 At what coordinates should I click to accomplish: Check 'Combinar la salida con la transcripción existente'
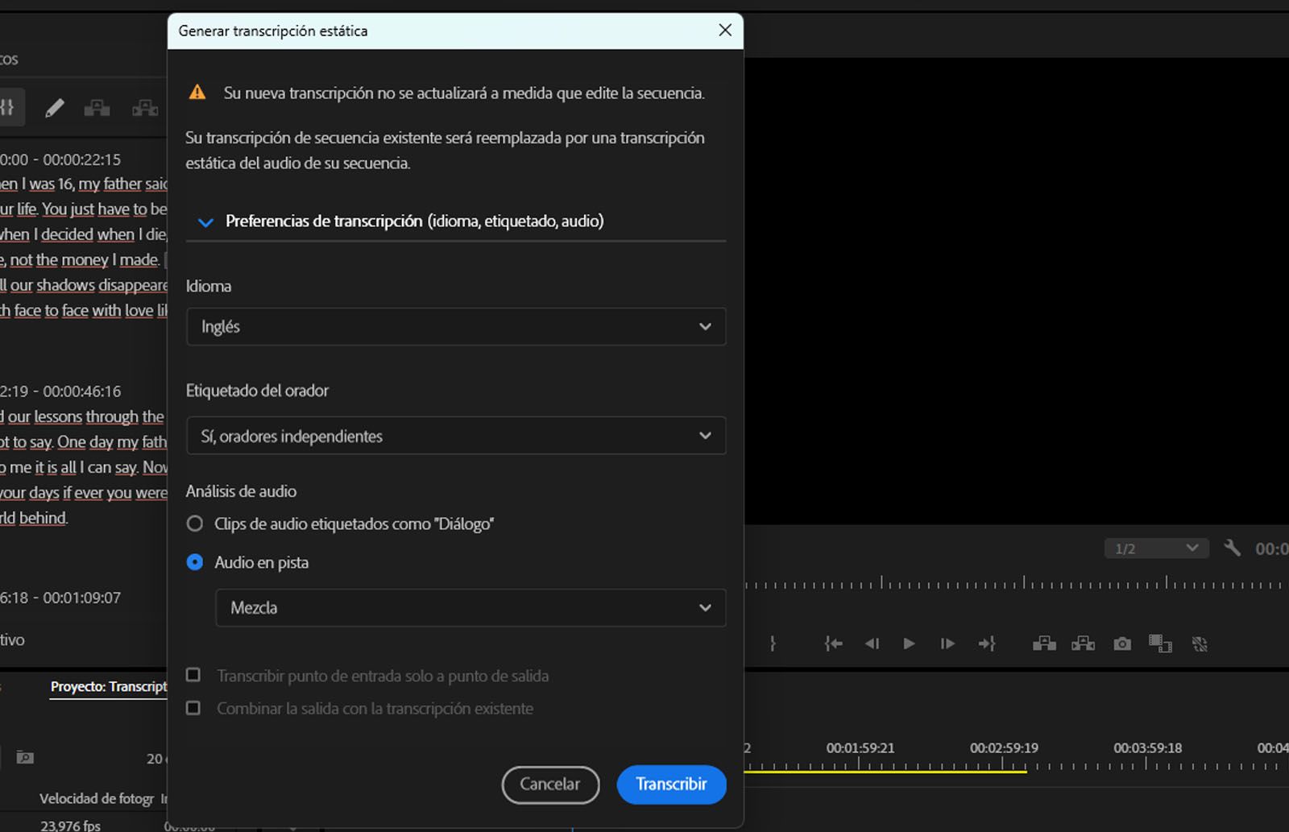pyautogui.click(x=193, y=708)
